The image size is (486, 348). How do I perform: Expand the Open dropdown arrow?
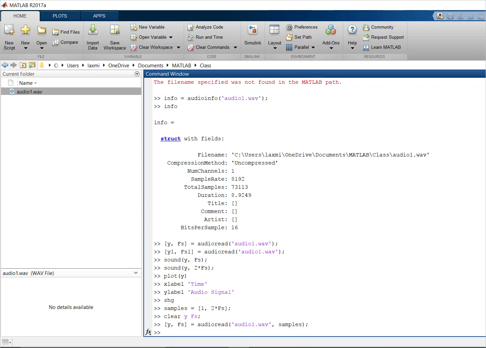click(42, 48)
